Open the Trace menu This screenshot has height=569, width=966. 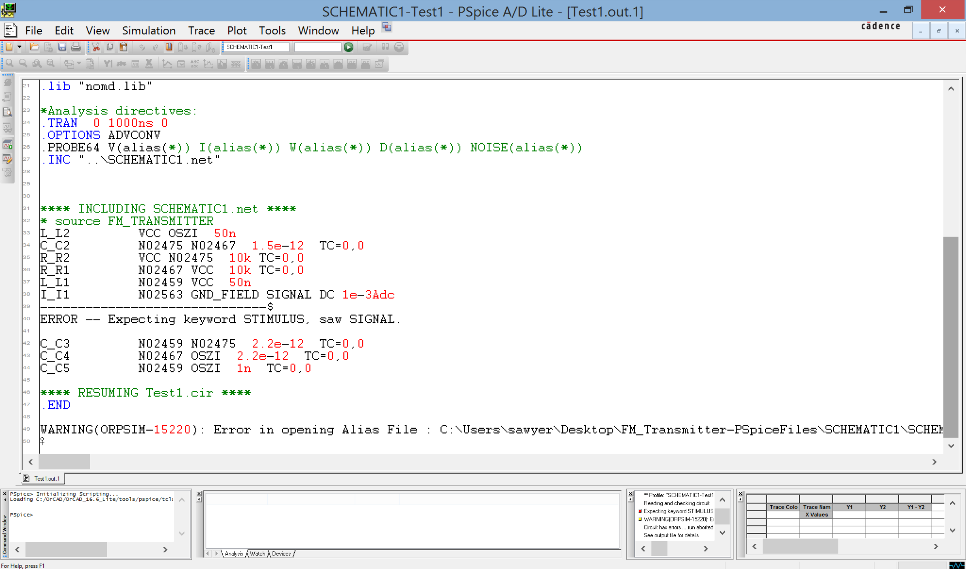201,31
